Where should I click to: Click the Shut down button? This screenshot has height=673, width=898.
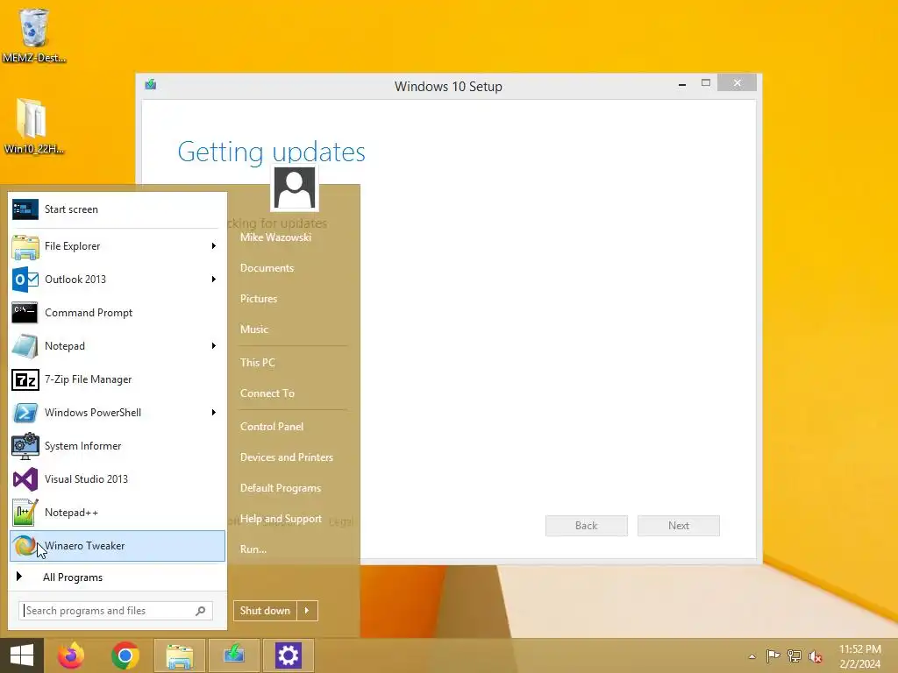[265, 611]
